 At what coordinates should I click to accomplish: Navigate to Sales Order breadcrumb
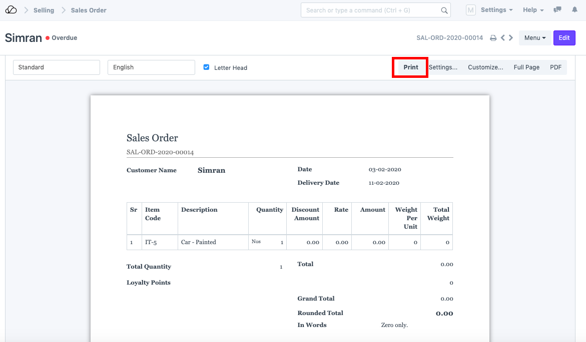coord(89,10)
